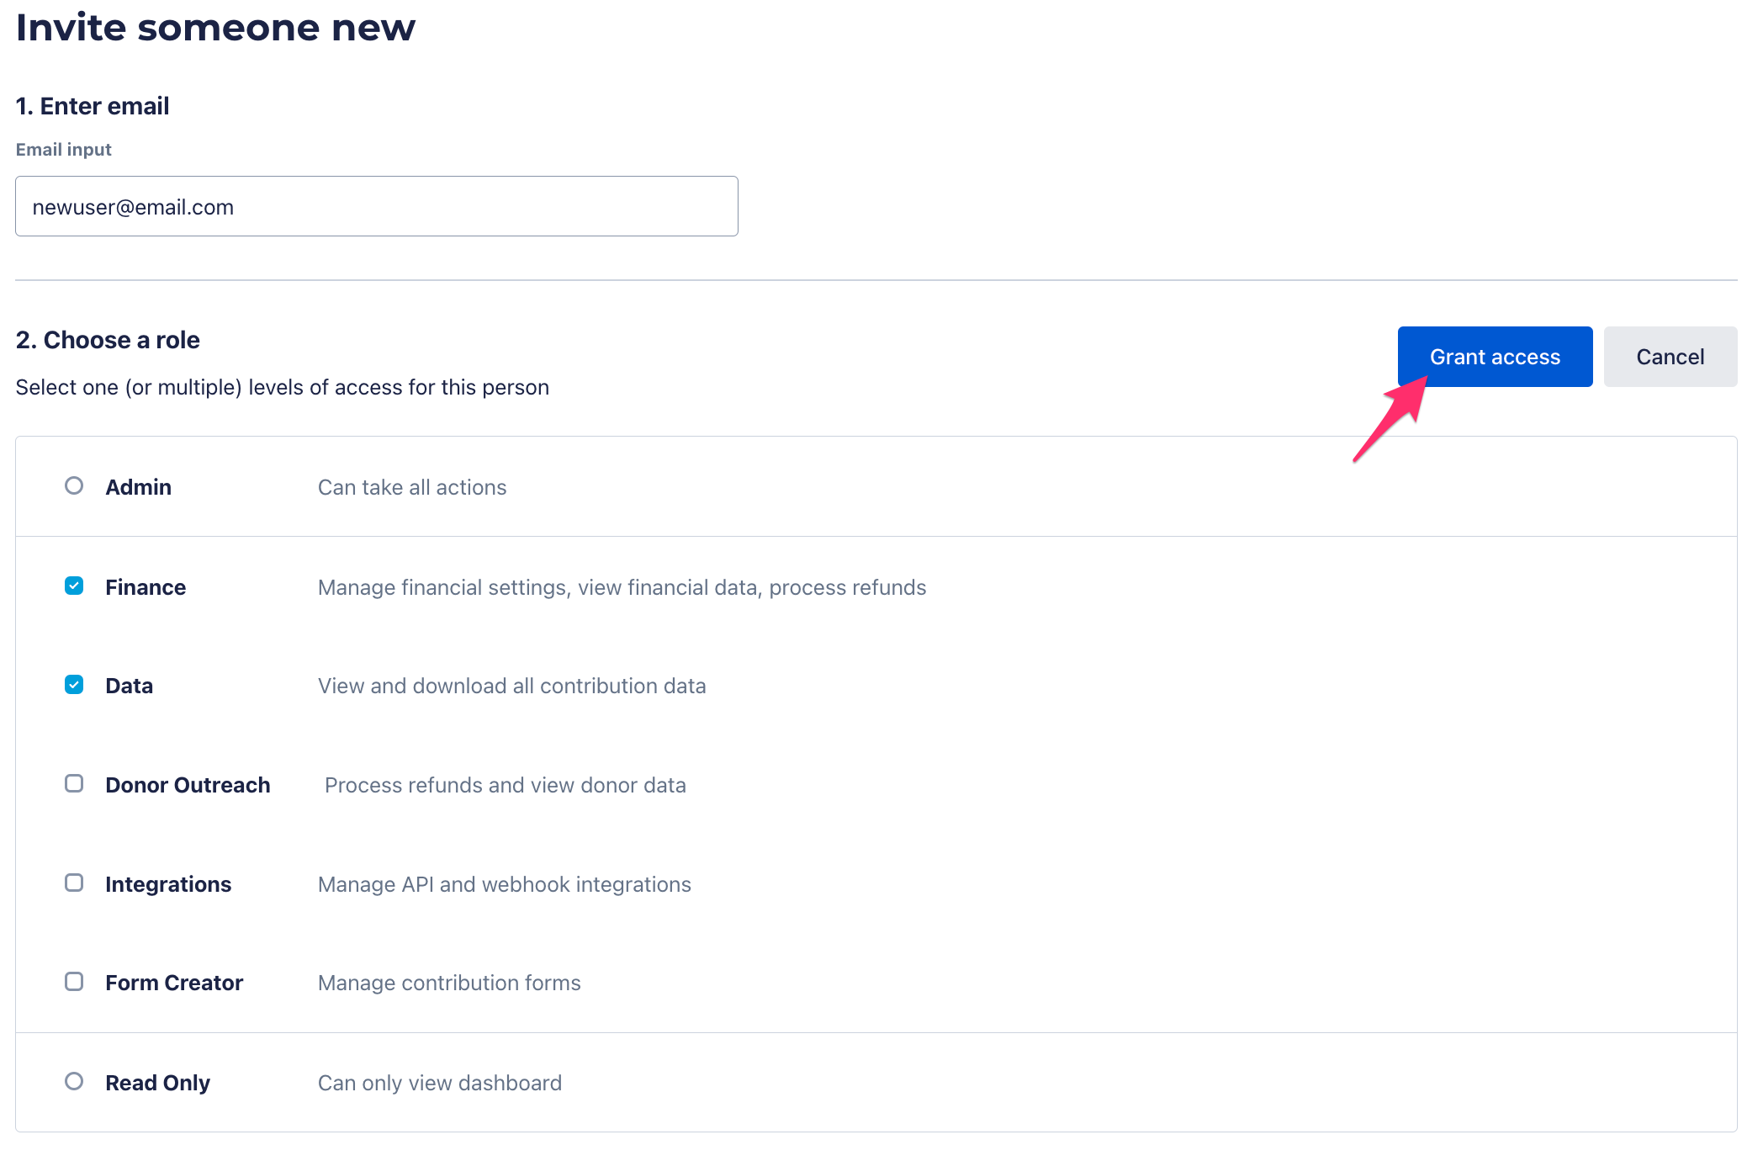
Task: Click the email address input field
Action: (376, 206)
